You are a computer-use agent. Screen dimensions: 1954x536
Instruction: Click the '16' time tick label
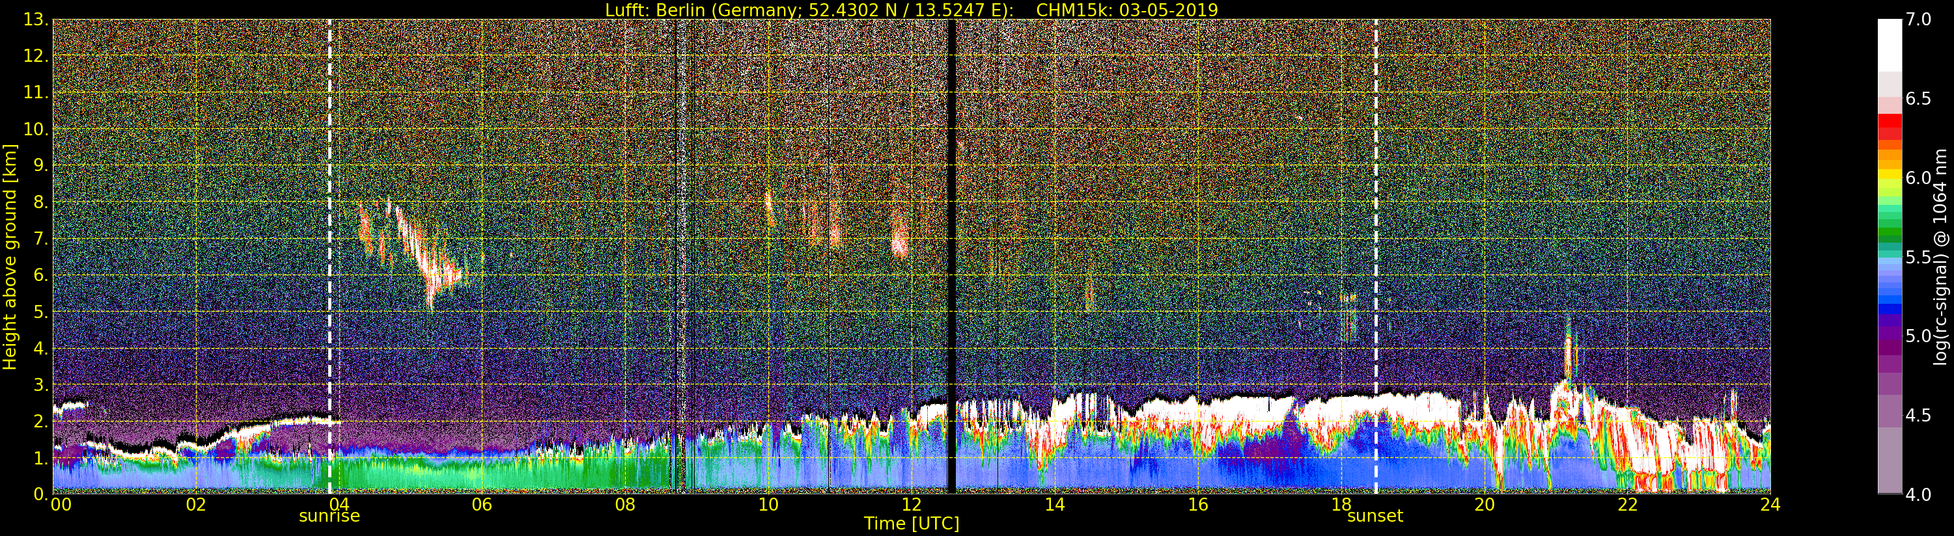click(x=1198, y=504)
